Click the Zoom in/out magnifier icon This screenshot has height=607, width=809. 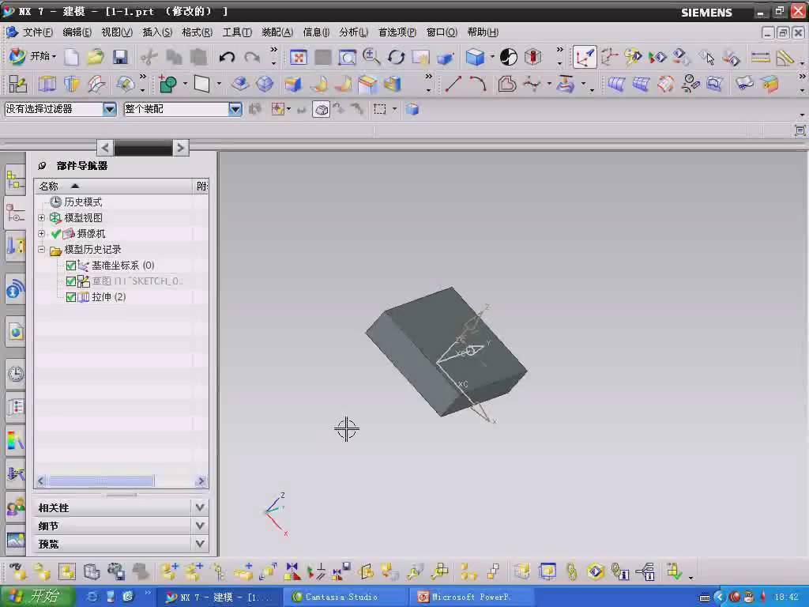(x=371, y=57)
